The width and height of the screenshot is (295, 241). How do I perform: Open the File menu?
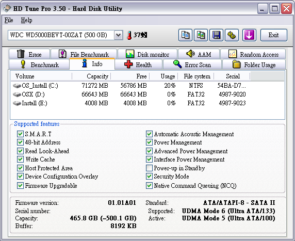[x=9, y=20]
